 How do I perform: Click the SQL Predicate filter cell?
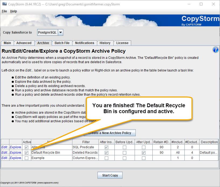tap(86, 147)
